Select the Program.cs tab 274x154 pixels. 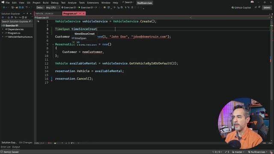coord(70,14)
